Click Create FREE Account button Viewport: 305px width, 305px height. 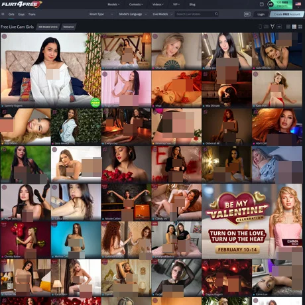[x=286, y=14]
